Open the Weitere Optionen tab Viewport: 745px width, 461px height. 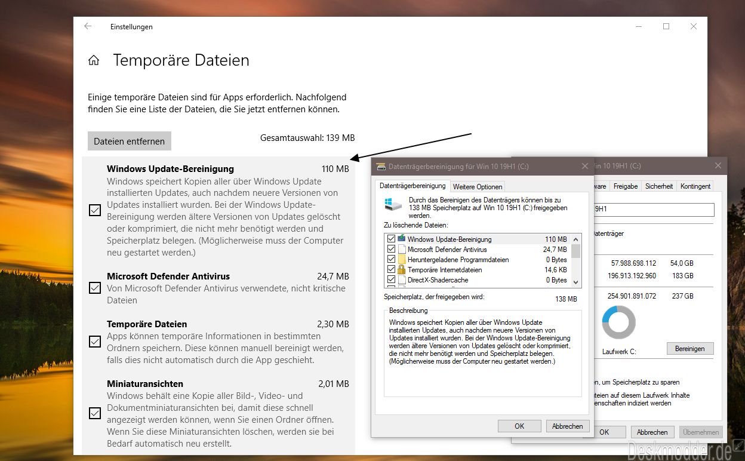[x=477, y=186]
